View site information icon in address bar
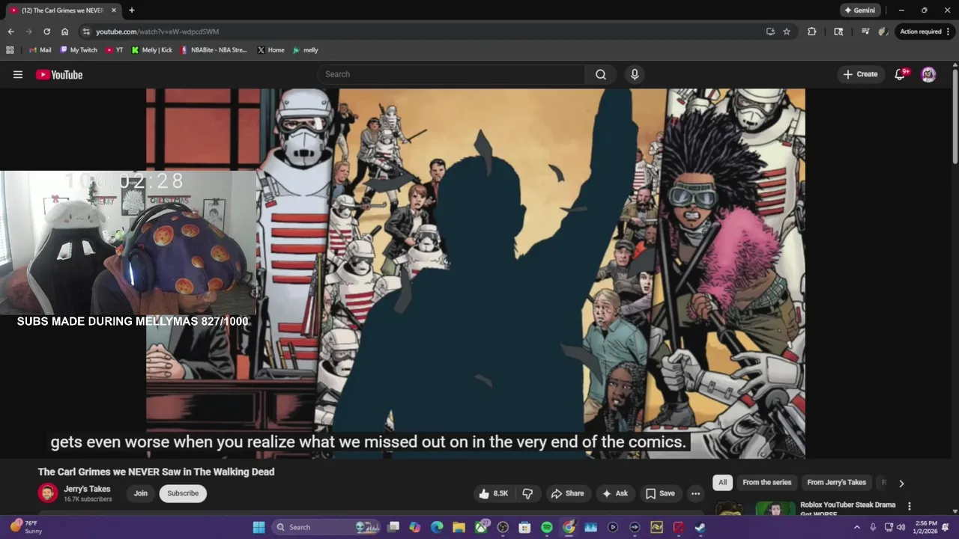The height and width of the screenshot is (539, 959). point(86,31)
